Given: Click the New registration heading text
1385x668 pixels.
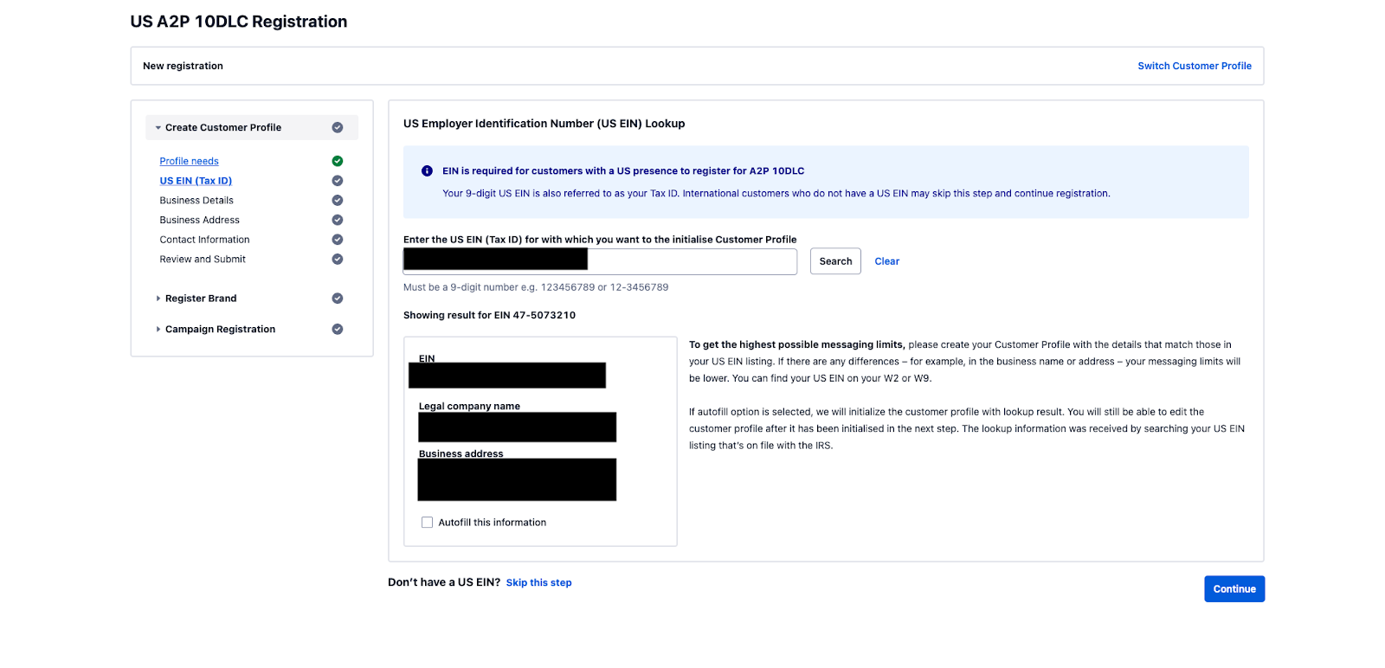Looking at the screenshot, I should [183, 66].
